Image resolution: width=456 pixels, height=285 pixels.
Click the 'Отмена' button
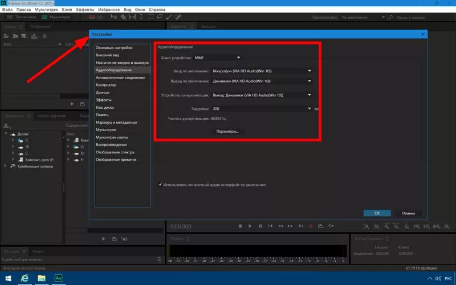[408, 213]
